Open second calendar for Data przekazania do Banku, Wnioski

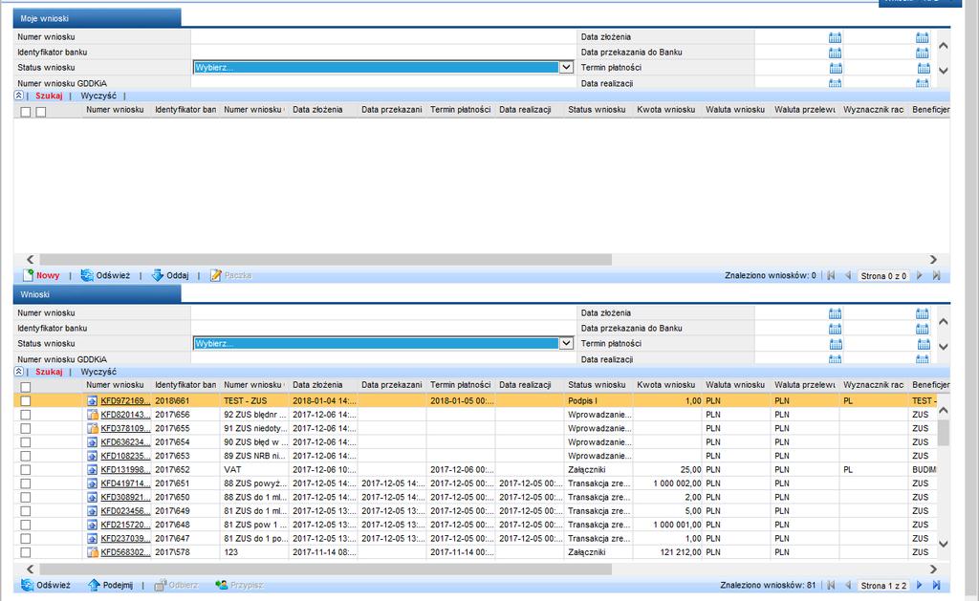pos(923,329)
